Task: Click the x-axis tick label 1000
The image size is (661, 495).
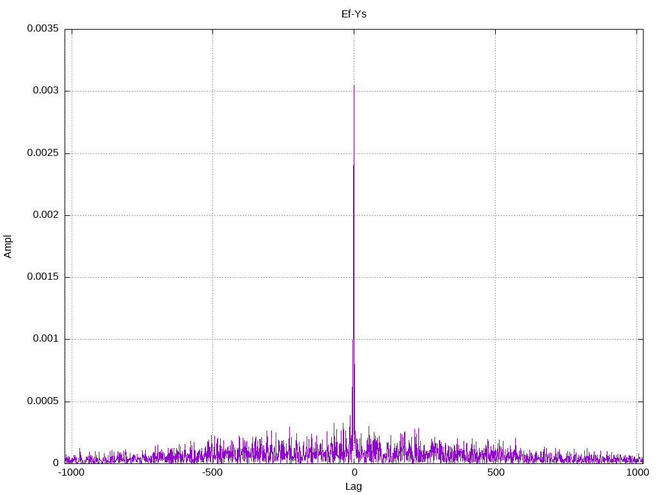Action: coord(637,472)
